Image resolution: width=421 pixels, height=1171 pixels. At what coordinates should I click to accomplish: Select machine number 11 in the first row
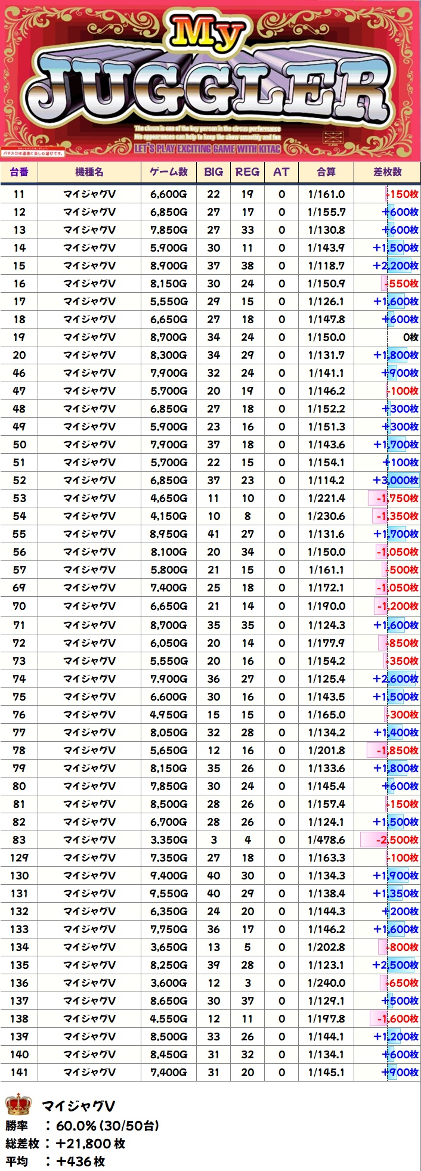click(19, 194)
